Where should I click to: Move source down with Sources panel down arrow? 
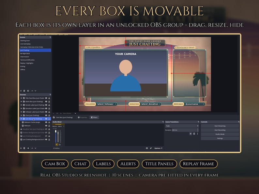[35, 148]
